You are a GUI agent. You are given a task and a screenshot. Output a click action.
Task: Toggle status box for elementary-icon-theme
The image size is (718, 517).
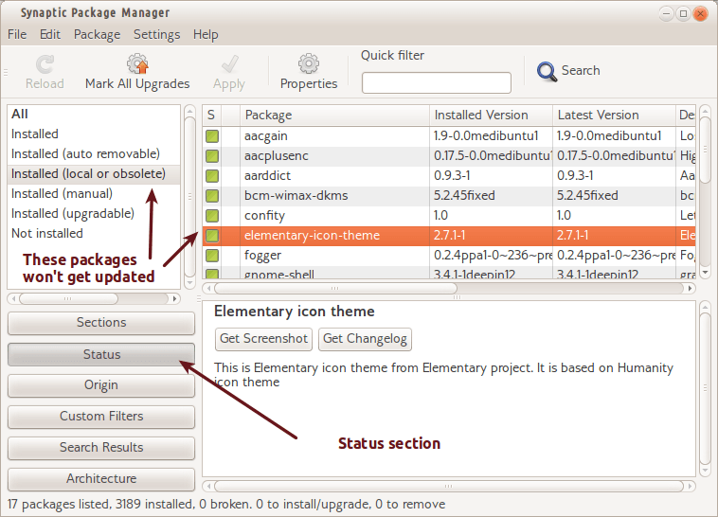click(x=212, y=235)
